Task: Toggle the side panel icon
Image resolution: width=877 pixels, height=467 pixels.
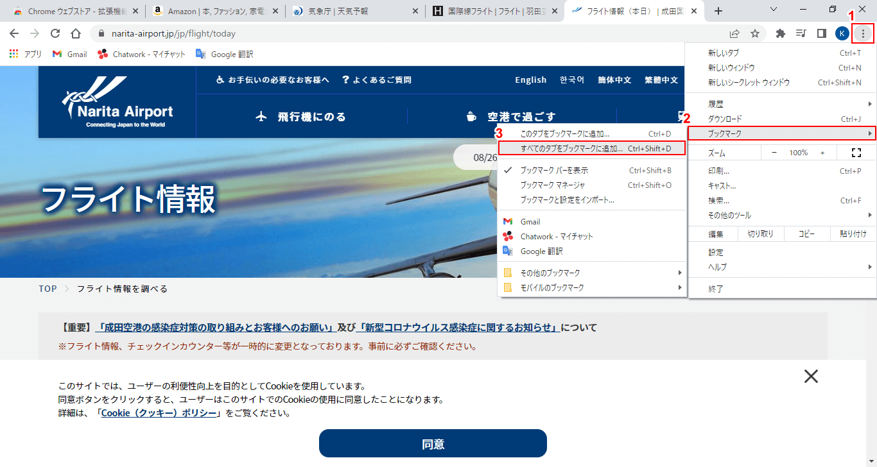Action: pos(821,33)
